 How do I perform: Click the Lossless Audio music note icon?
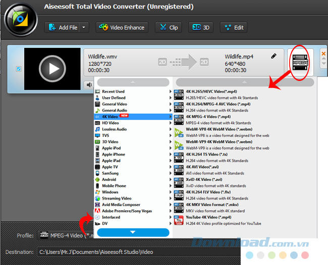[97, 129]
